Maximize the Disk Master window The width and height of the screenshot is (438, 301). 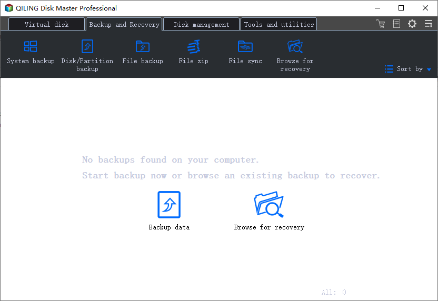(401, 8)
